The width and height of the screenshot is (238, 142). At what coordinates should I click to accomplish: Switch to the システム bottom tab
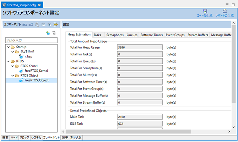(x=36, y=138)
